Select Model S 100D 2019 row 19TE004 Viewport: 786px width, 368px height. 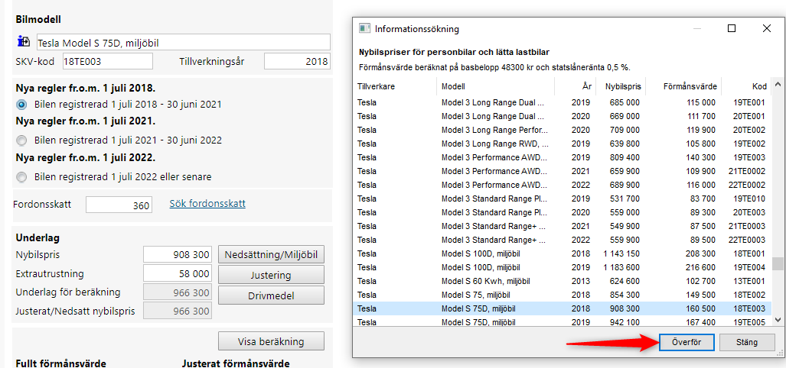point(563,267)
